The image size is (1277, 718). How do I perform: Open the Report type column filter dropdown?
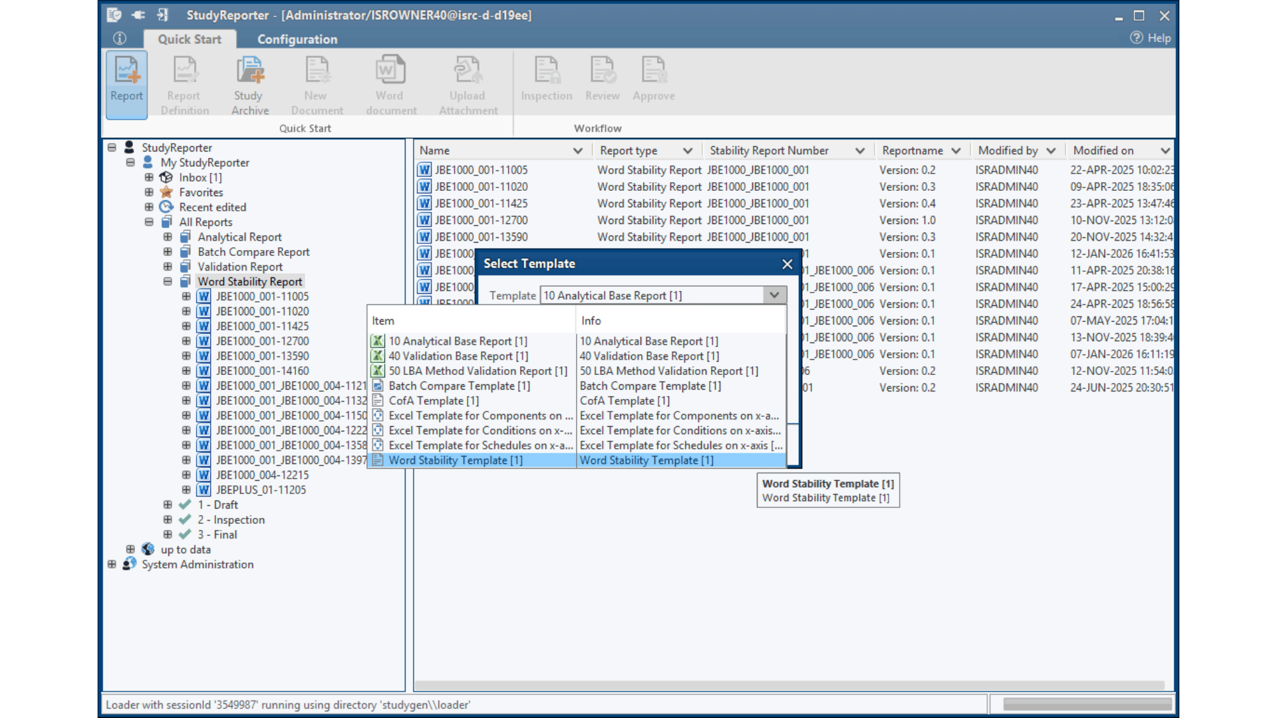[688, 151]
